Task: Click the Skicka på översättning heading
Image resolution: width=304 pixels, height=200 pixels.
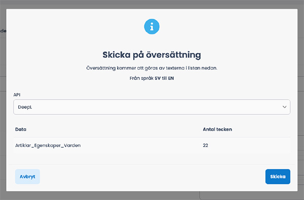Action: [x=151, y=55]
